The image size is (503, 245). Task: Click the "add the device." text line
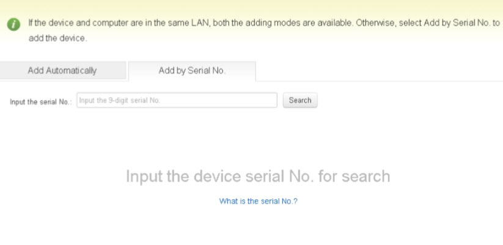point(58,38)
